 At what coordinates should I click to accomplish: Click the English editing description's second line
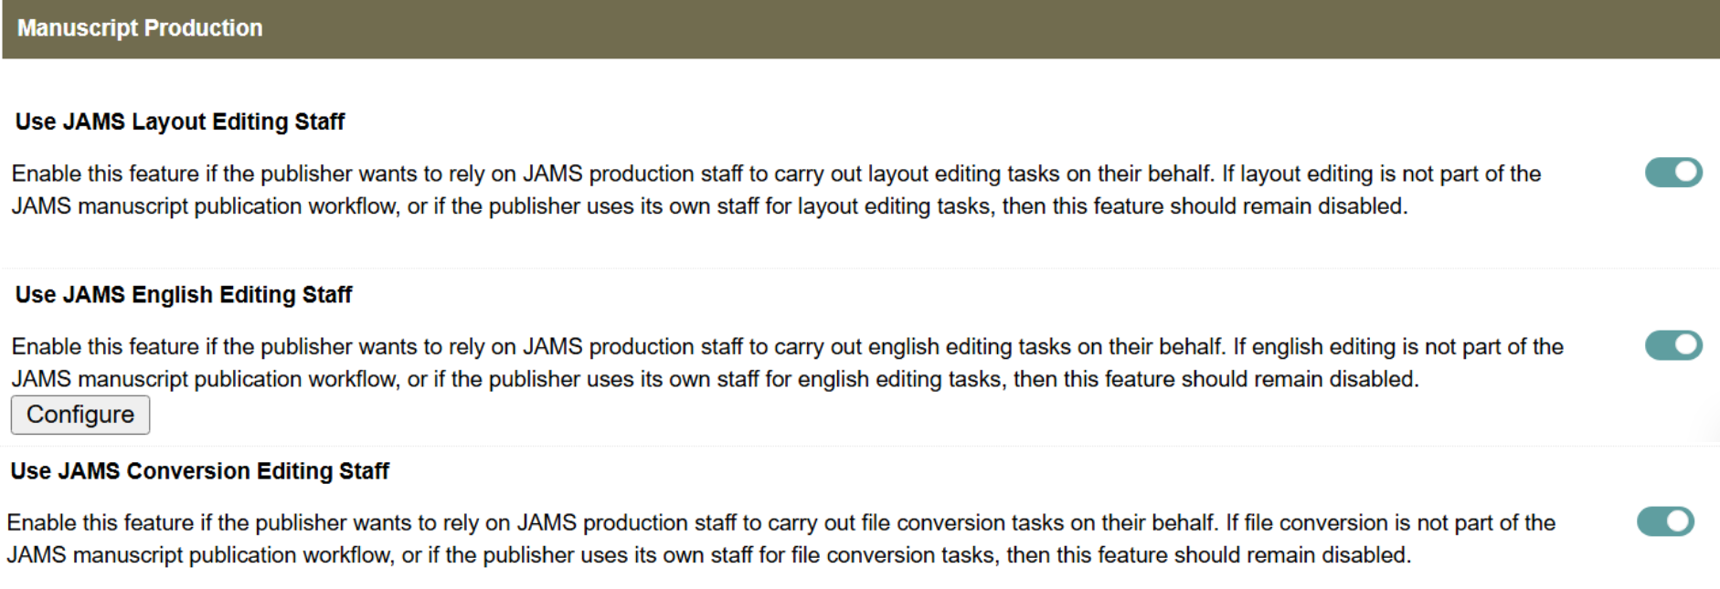[715, 379]
